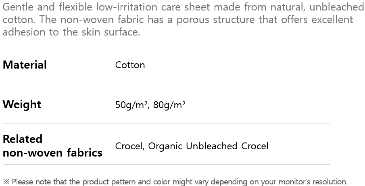The height and width of the screenshot is (186, 365).
Task: Open the Organic Unbleached Crocel link
Action: pyautogui.click(x=208, y=146)
